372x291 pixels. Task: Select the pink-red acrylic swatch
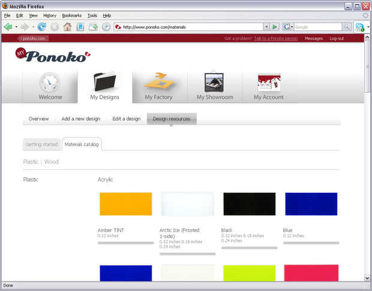point(311,273)
